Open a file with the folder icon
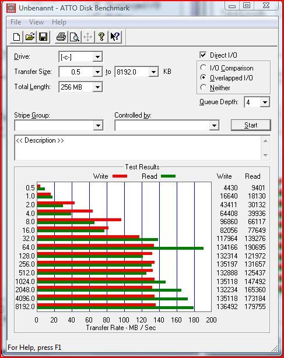 pyautogui.click(x=30, y=37)
